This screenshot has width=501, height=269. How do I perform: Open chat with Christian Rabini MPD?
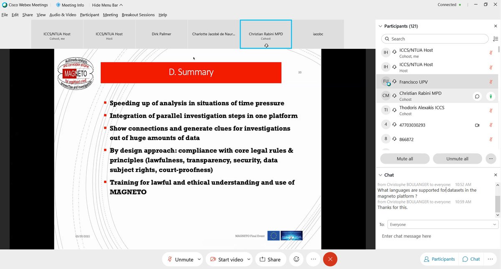pos(477,96)
